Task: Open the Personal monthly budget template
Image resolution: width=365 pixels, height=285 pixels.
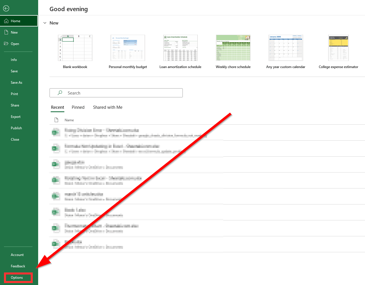Action: [128, 48]
